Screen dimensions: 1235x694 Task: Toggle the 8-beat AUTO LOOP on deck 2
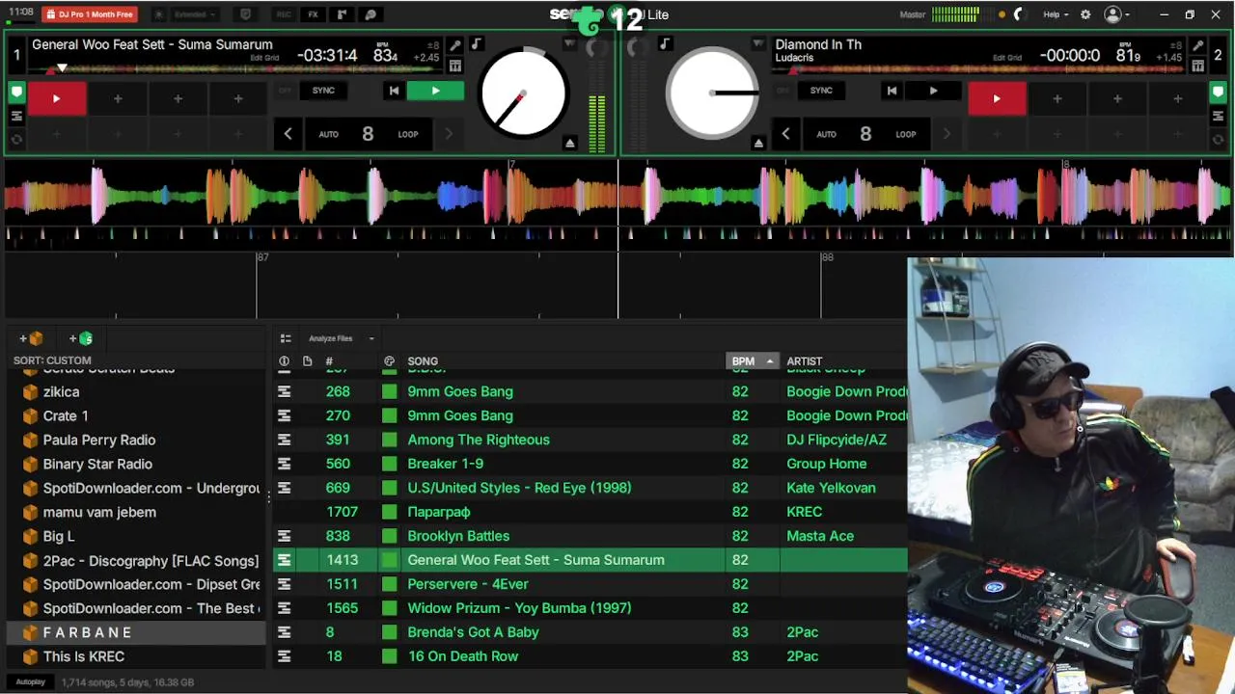click(865, 134)
